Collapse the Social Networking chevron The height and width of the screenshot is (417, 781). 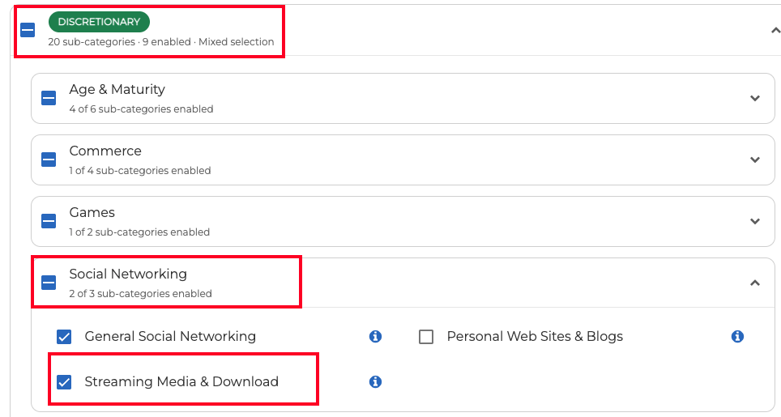click(754, 283)
